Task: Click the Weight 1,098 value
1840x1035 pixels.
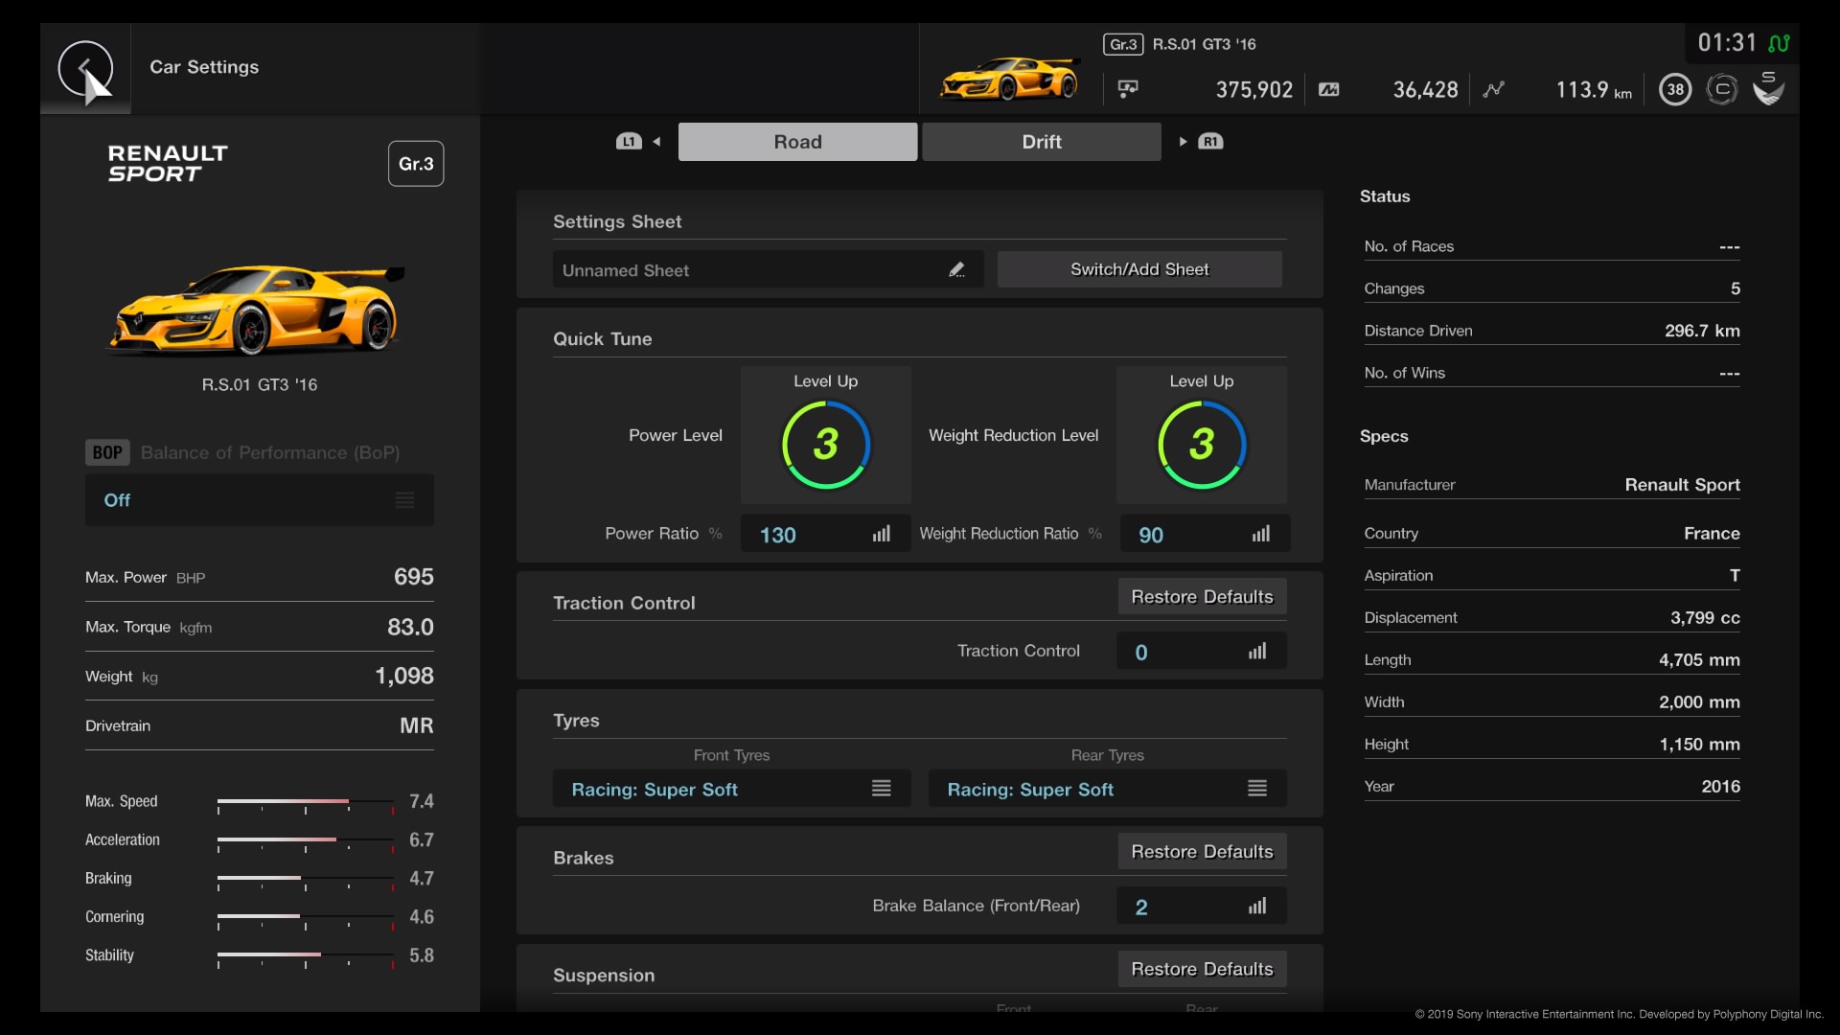Action: [x=404, y=677]
